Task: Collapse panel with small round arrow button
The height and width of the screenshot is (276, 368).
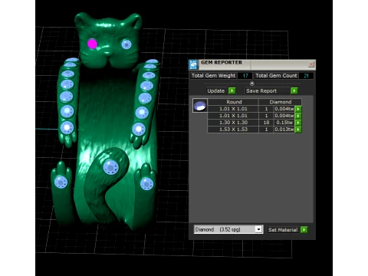Action: click(x=252, y=83)
